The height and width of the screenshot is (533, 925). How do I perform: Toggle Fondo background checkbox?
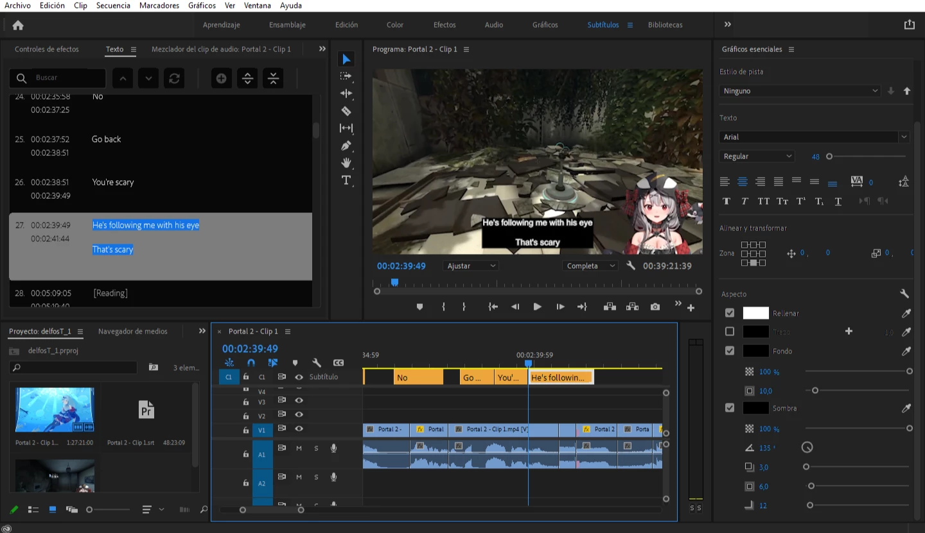(x=730, y=351)
